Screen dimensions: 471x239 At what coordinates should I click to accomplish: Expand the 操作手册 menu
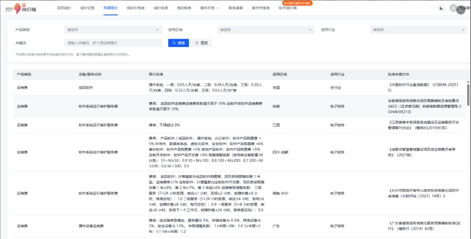(x=209, y=8)
